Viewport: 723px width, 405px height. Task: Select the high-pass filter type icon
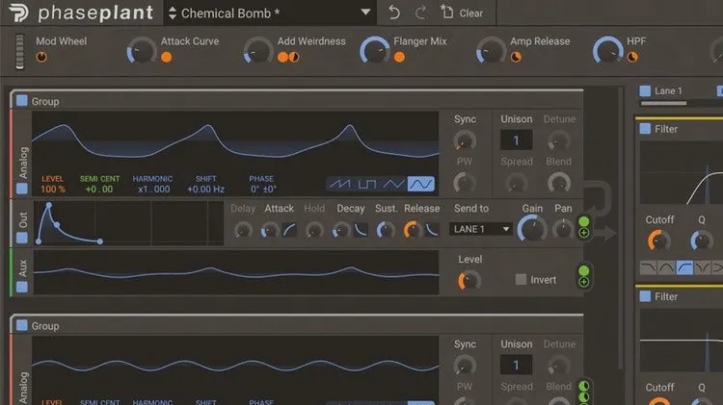pyautogui.click(x=684, y=267)
